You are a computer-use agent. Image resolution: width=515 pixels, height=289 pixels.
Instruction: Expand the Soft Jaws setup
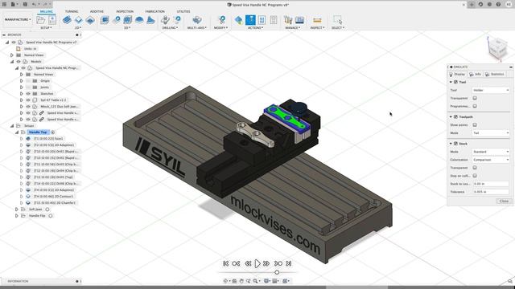click(x=16, y=210)
